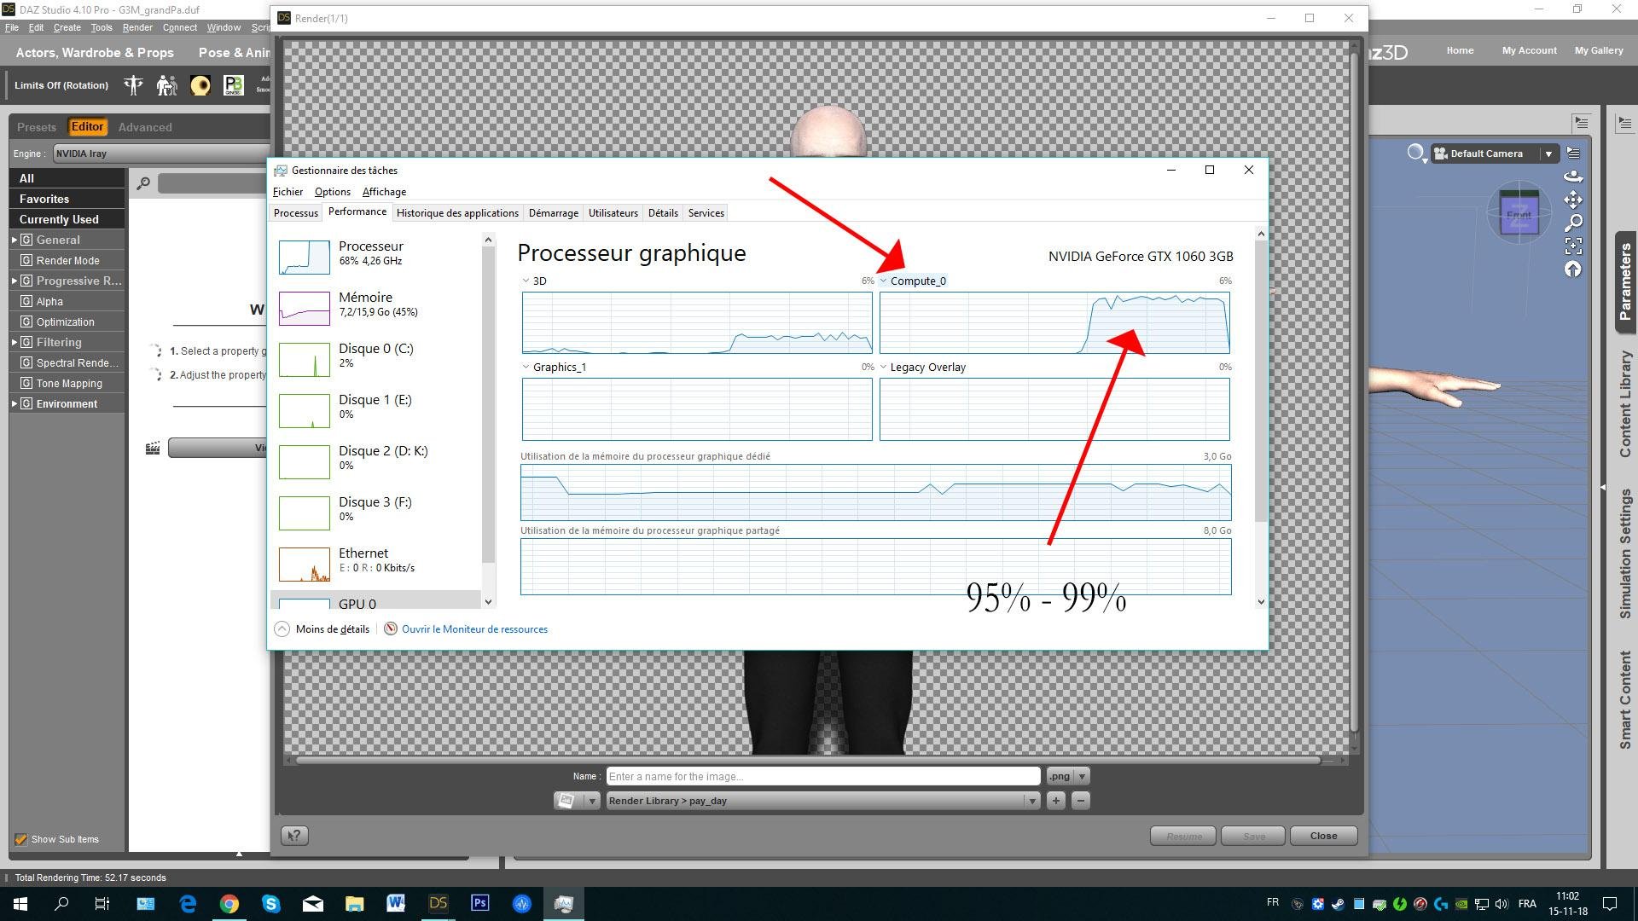Click the image name input field
Viewport: 1638px width, 921px height.
click(x=822, y=776)
